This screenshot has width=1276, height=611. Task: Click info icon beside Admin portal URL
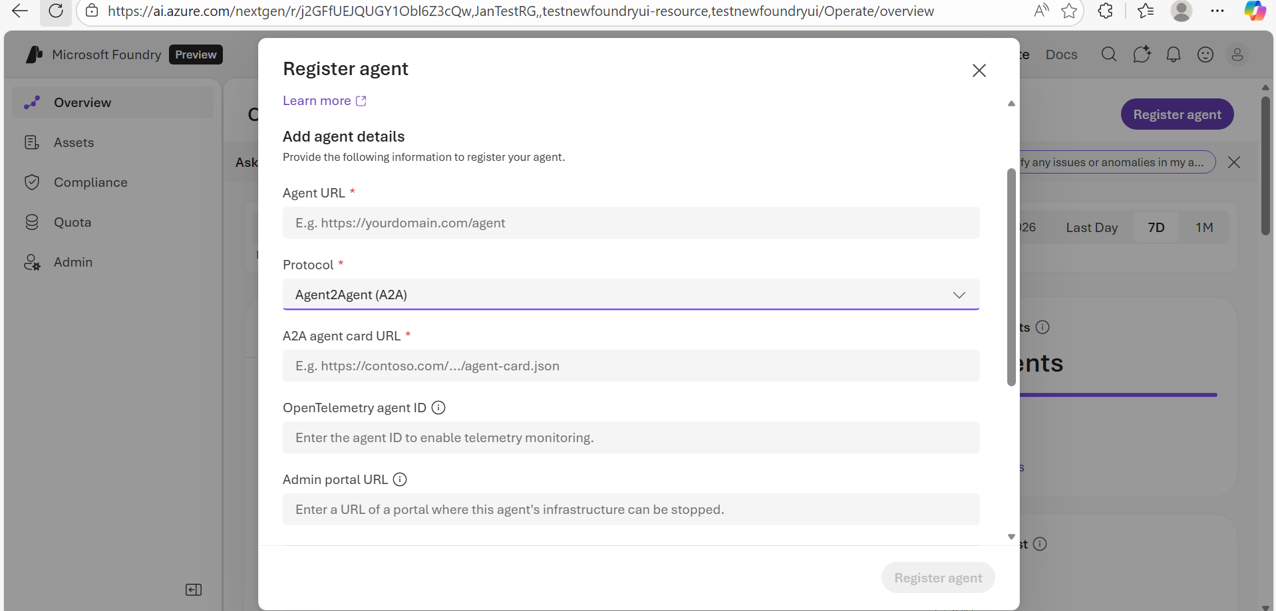click(400, 479)
